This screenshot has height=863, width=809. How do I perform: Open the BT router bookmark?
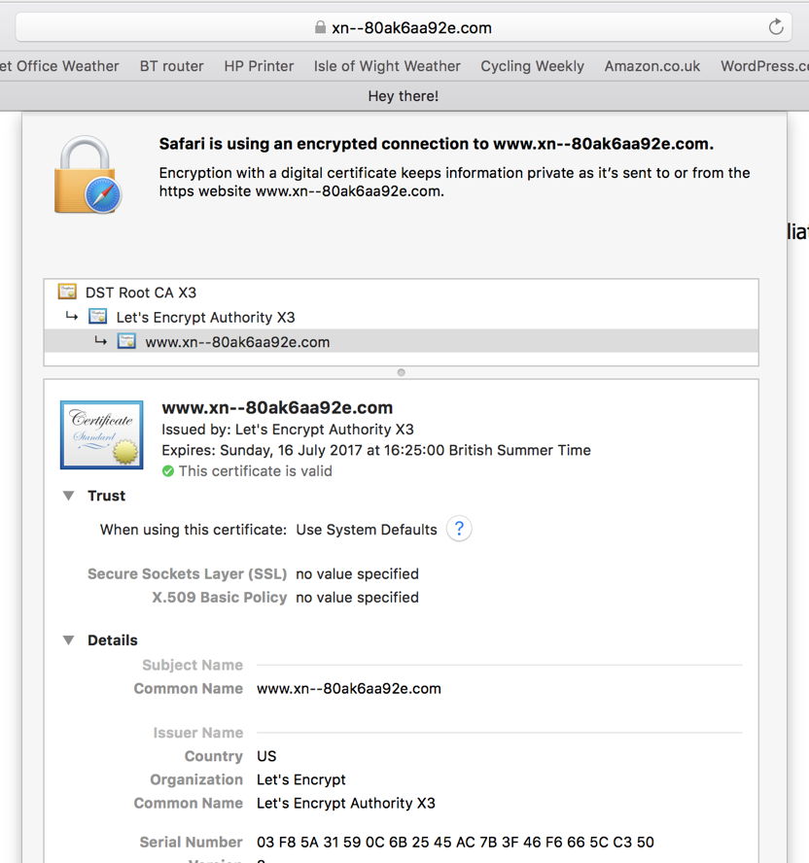click(171, 66)
